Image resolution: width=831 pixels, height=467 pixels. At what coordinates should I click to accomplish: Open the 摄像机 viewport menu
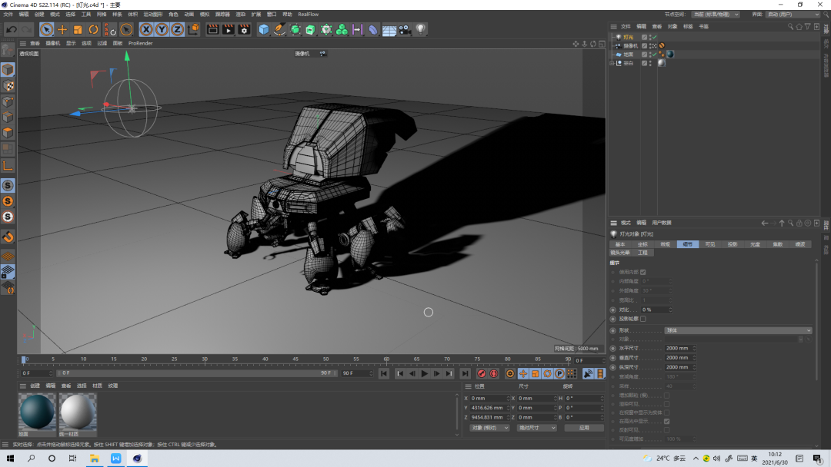click(52, 43)
